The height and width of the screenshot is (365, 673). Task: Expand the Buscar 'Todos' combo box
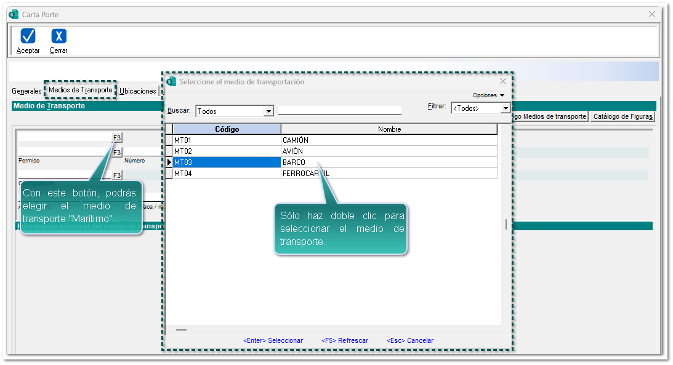pyautogui.click(x=268, y=111)
